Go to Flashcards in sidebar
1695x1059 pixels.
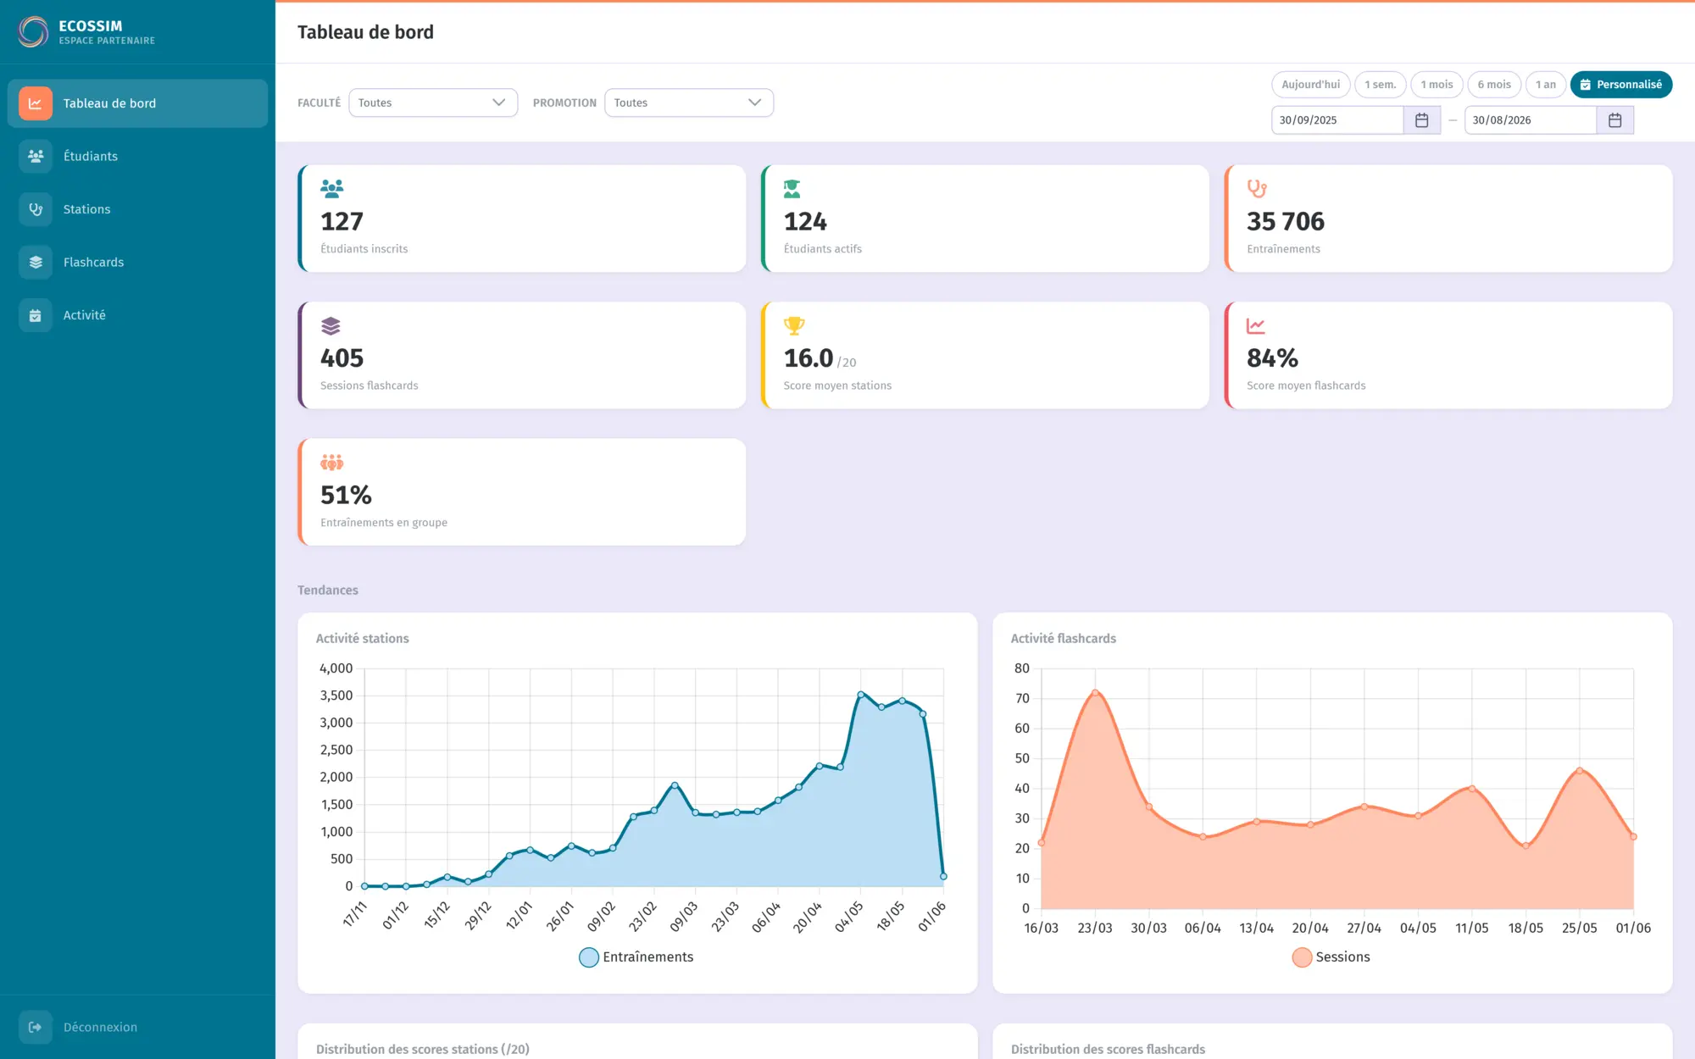tap(137, 262)
